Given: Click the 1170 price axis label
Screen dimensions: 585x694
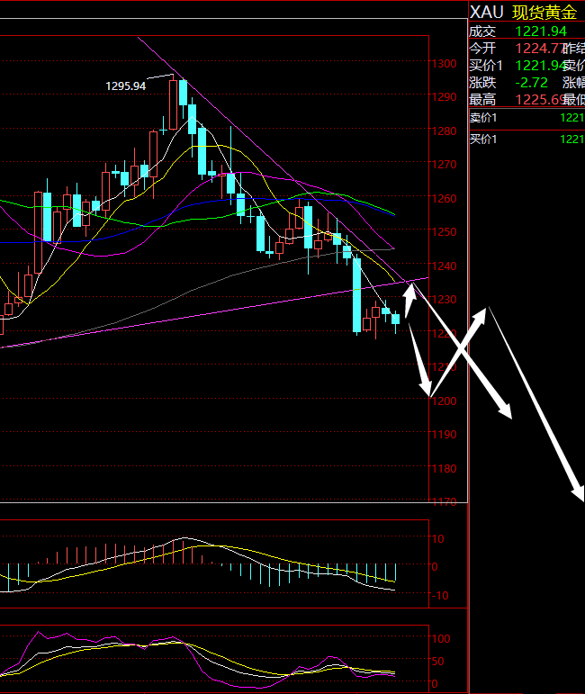Looking at the screenshot, I should click(x=445, y=501).
